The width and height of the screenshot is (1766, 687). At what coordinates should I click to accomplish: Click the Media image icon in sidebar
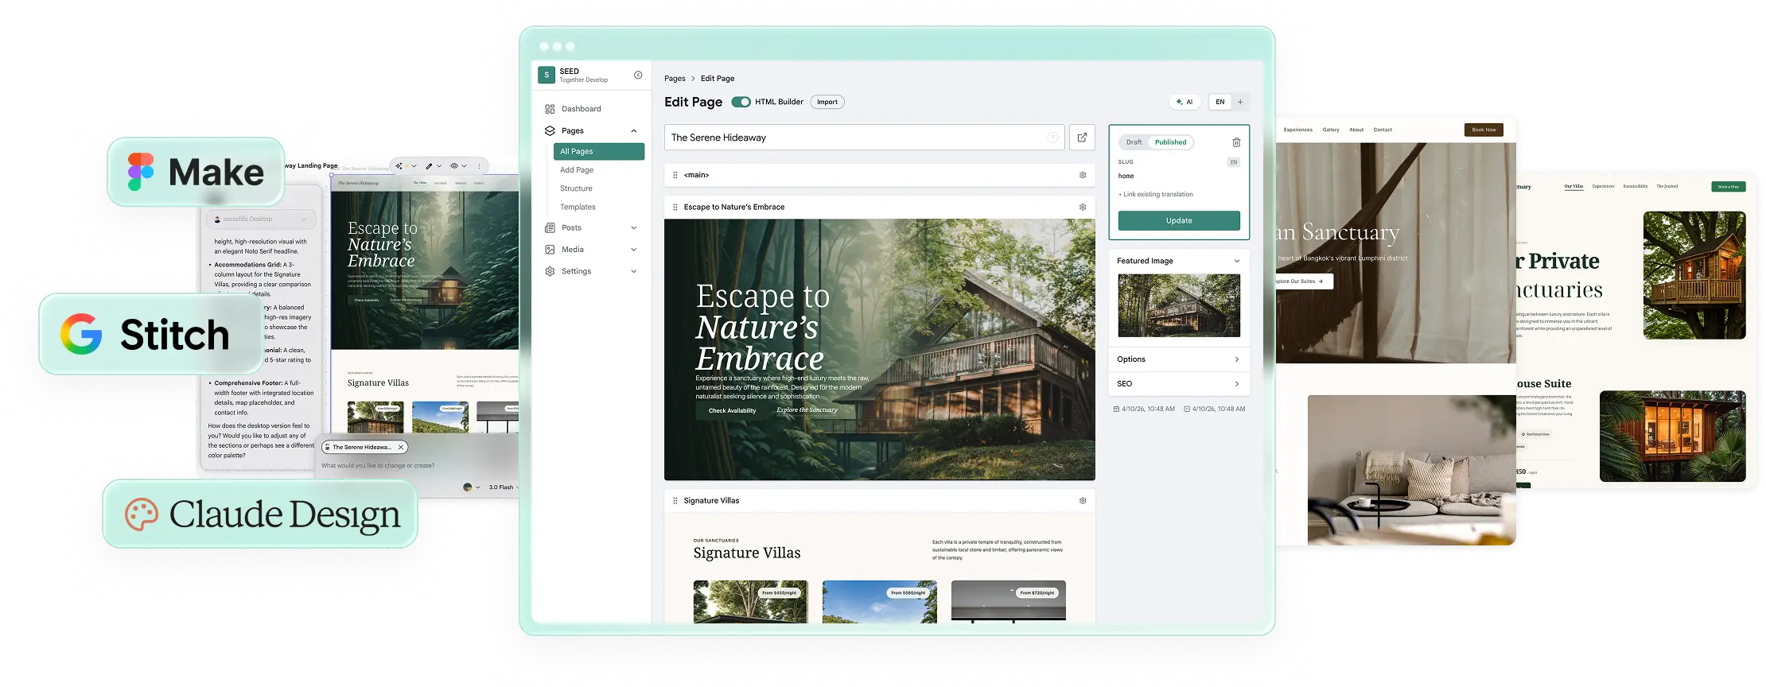[x=550, y=250]
